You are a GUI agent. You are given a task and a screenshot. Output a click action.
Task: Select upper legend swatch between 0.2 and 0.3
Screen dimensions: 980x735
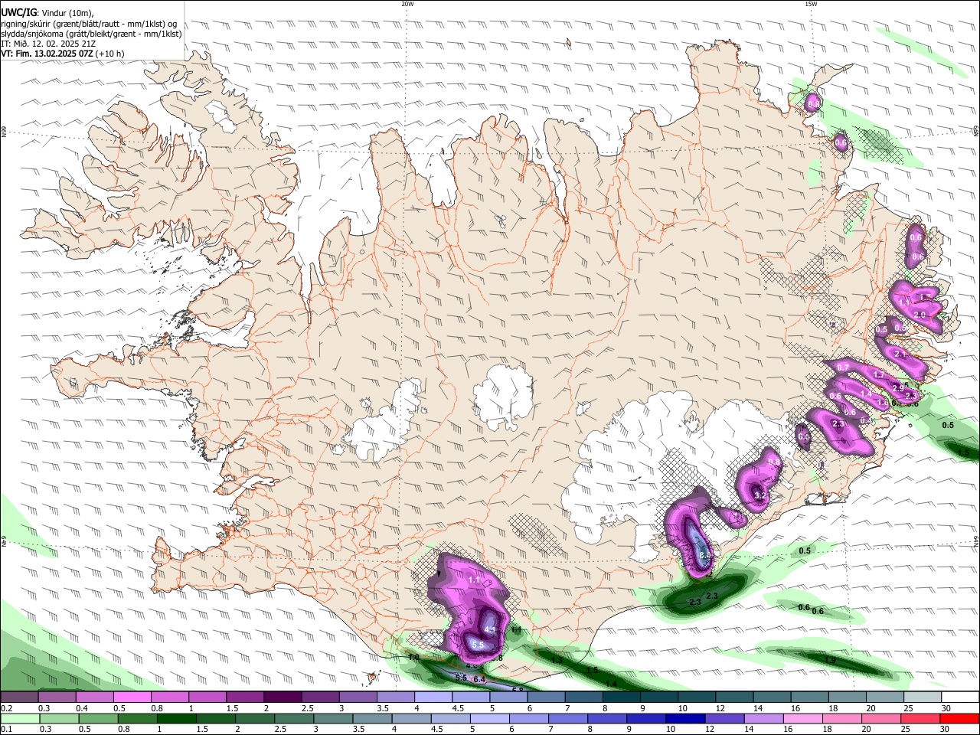[x=19, y=697]
